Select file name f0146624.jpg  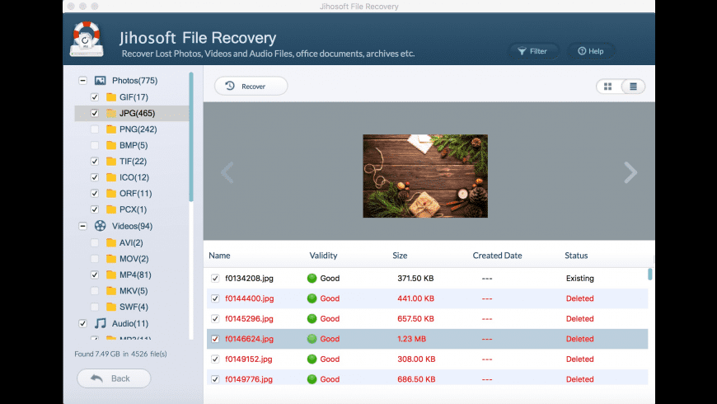tap(249, 339)
